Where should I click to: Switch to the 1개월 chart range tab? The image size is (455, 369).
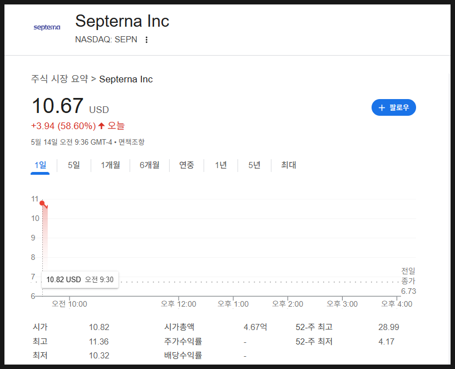pos(110,165)
